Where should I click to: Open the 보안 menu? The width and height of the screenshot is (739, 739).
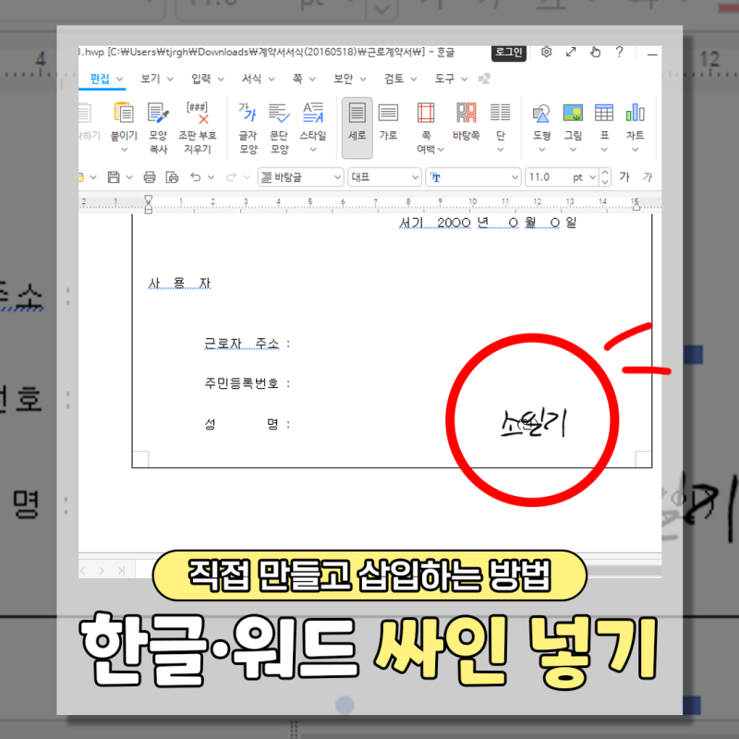point(349,79)
